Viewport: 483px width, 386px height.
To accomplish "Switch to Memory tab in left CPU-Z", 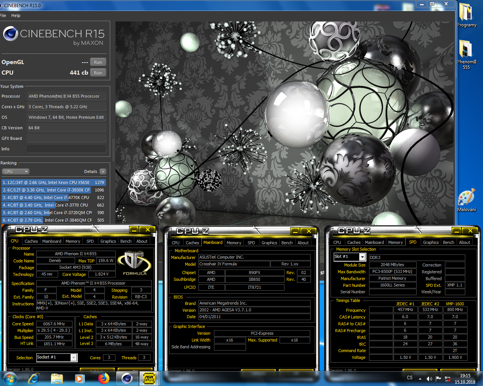I will tap(73, 241).
